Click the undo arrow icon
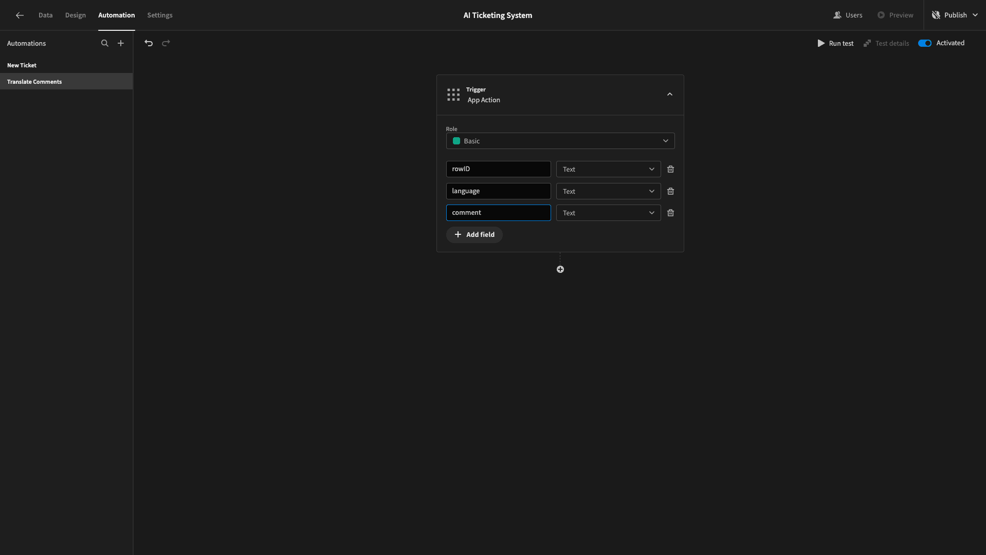Image resolution: width=986 pixels, height=555 pixels. click(x=149, y=43)
